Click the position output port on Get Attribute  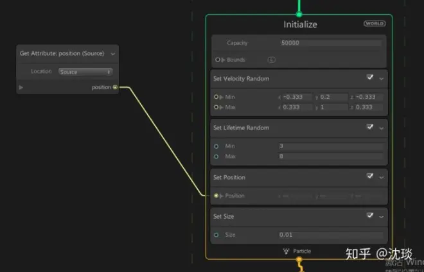pos(115,87)
